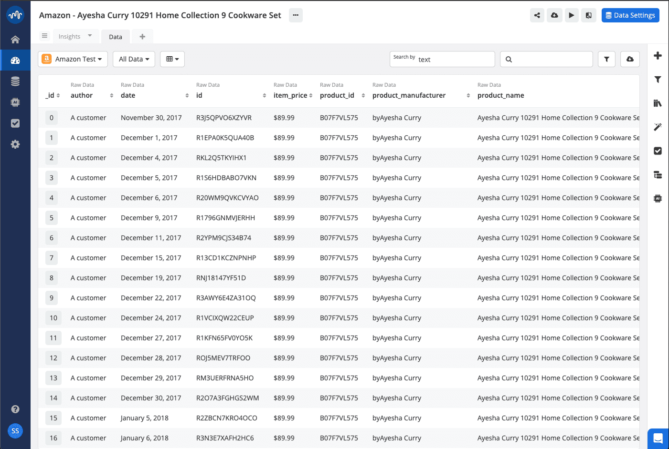Image resolution: width=669 pixels, height=449 pixels.
Task: Sort by the id column
Action: tap(265, 95)
